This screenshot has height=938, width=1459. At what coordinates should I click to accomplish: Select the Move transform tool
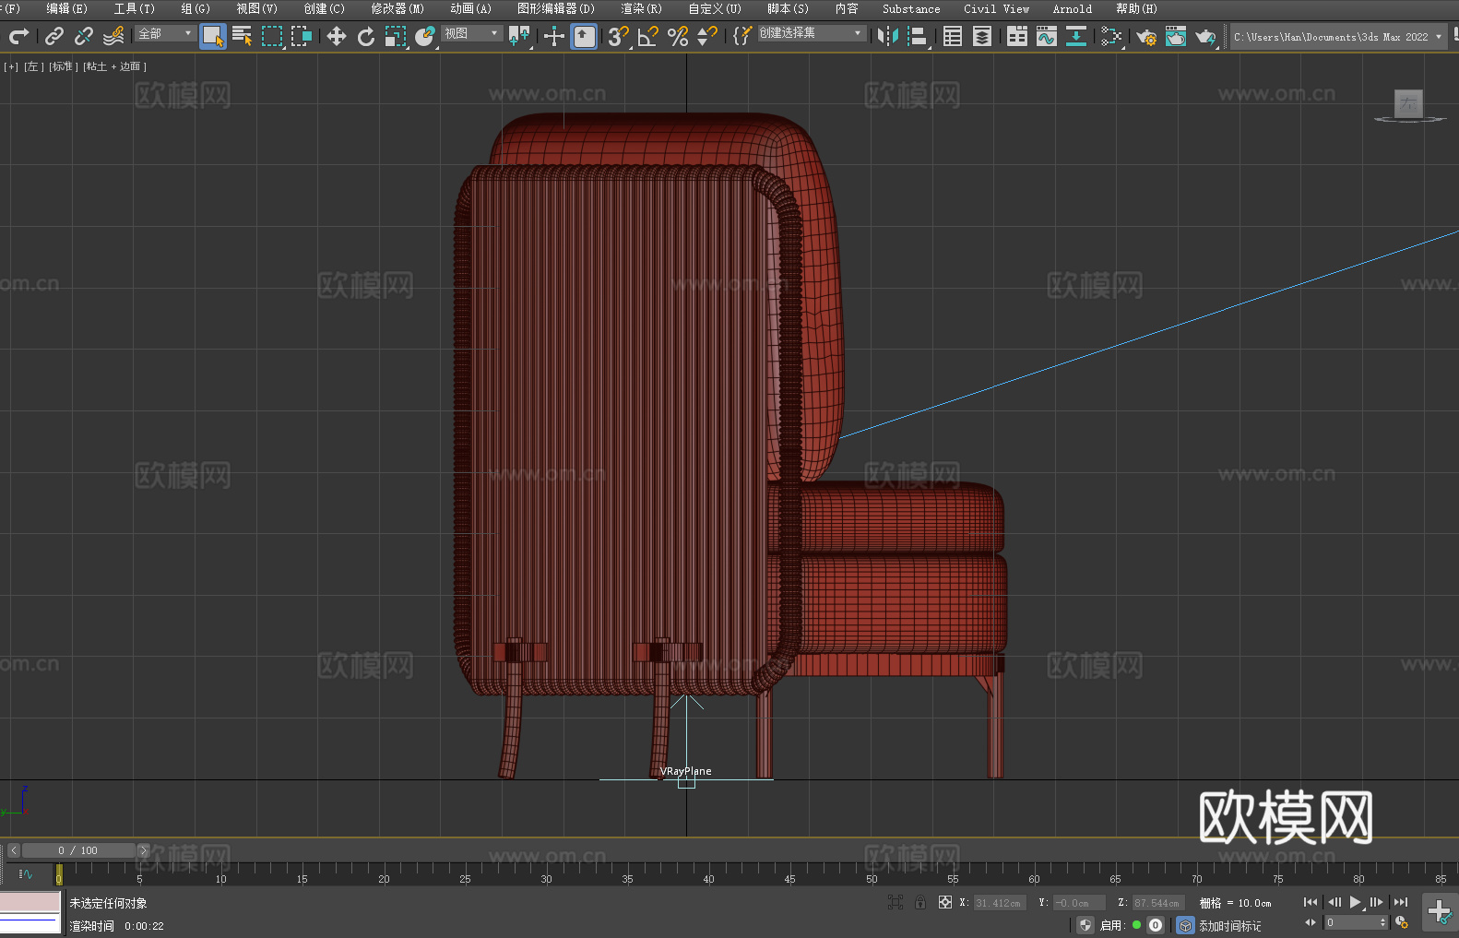[337, 36]
